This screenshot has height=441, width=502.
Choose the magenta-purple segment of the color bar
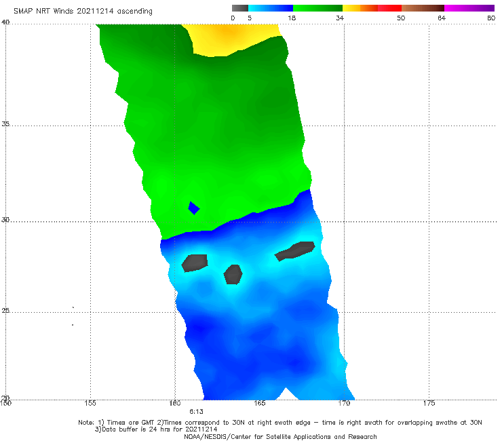click(x=469, y=8)
